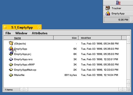This screenshot has width=133, height=95.
Task: Zoom the 5.1_EmptyApp window via its title tab button
Action: [39, 27]
